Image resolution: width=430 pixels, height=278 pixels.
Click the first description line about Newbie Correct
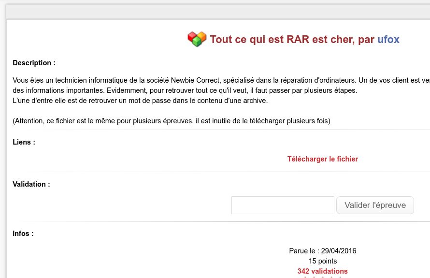coord(217,80)
